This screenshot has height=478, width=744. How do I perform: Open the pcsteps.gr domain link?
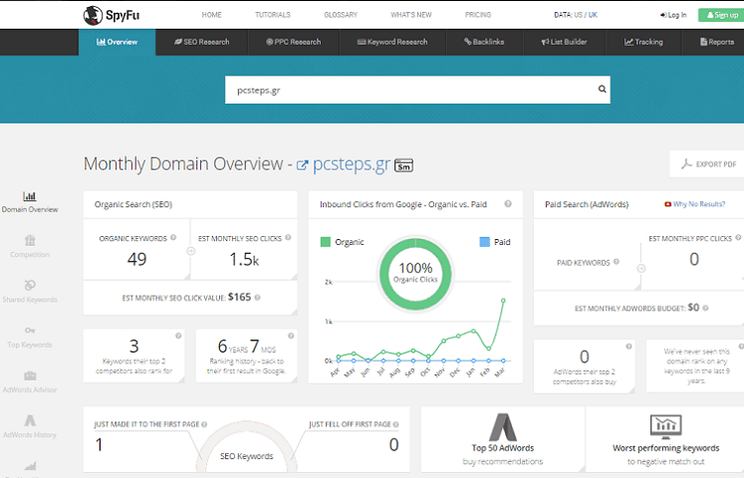[352, 164]
